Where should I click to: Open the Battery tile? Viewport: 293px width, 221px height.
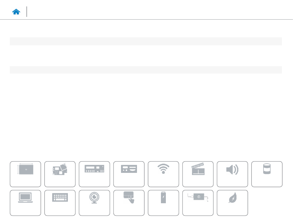[163, 203]
